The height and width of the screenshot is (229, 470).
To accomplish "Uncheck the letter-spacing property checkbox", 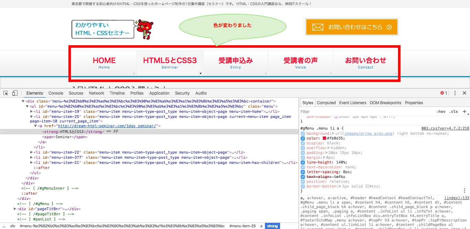I will point(303,172).
